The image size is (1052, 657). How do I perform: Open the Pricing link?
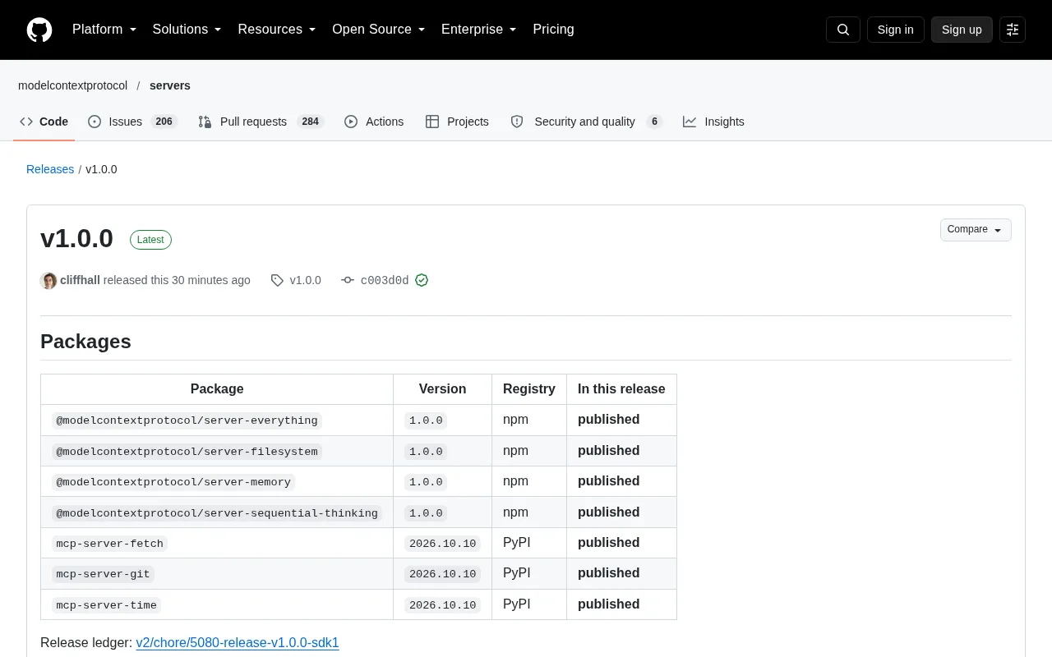tap(553, 30)
